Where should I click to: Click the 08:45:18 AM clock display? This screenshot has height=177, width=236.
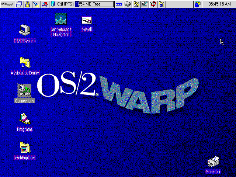pos(219,4)
